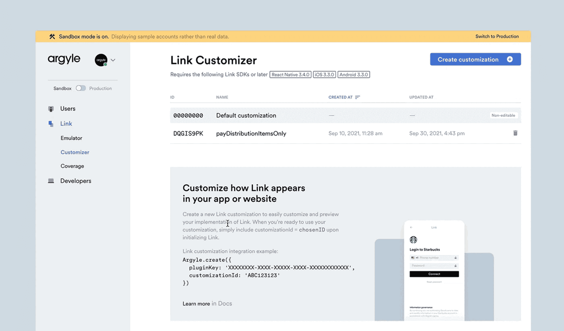Viewport: 564px width, 331px height.
Task: Click the UPDATED AT column header
Action: [421, 97]
